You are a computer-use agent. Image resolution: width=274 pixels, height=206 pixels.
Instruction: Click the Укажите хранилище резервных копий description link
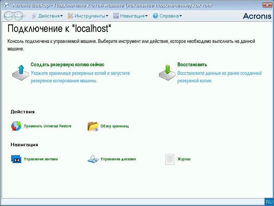point(80,77)
